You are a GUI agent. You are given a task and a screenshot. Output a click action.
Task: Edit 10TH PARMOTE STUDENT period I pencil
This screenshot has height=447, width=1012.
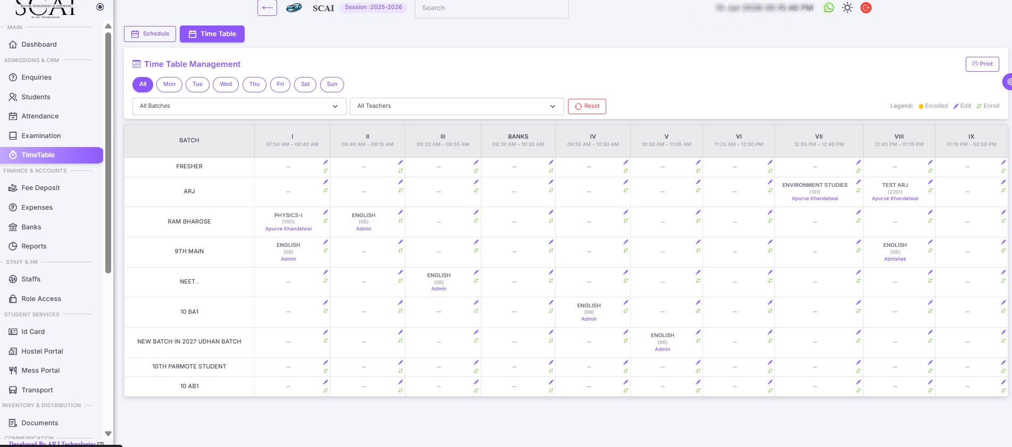(x=325, y=363)
